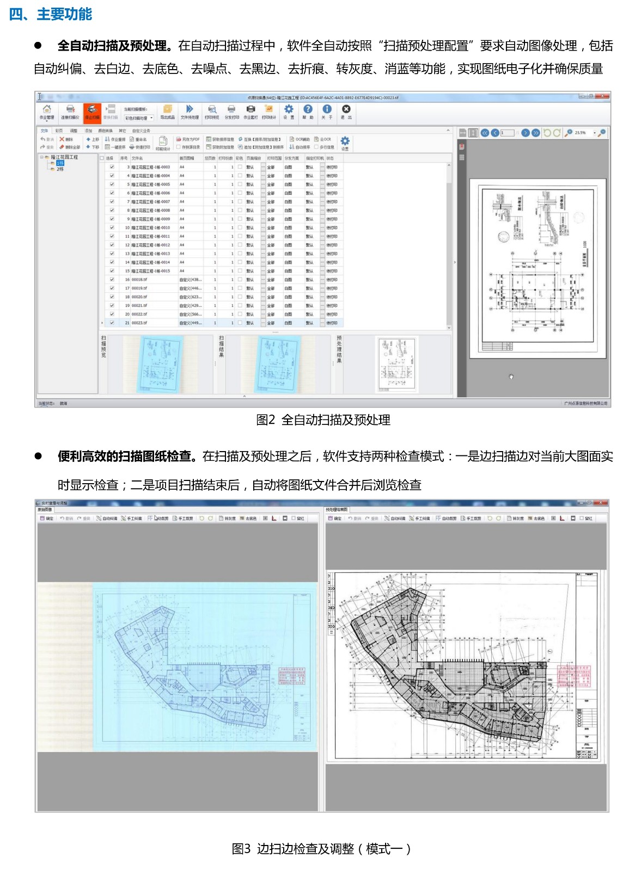Open 印前统计 pre-print statistics
623x870 pixels.
pyautogui.click(x=163, y=143)
